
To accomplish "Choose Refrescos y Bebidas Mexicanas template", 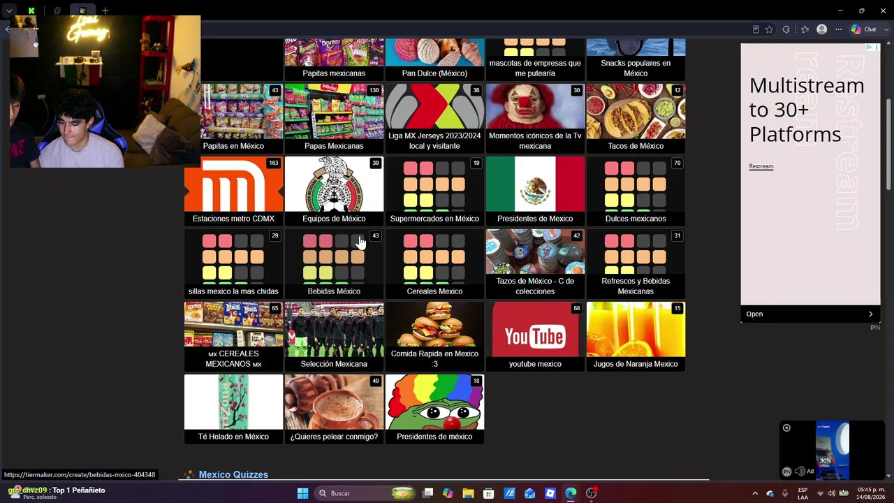I will (x=636, y=263).
